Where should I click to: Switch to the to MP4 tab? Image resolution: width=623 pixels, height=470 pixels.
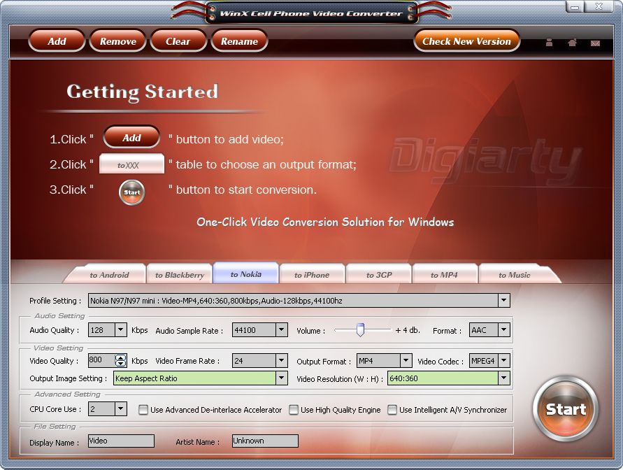coord(444,275)
